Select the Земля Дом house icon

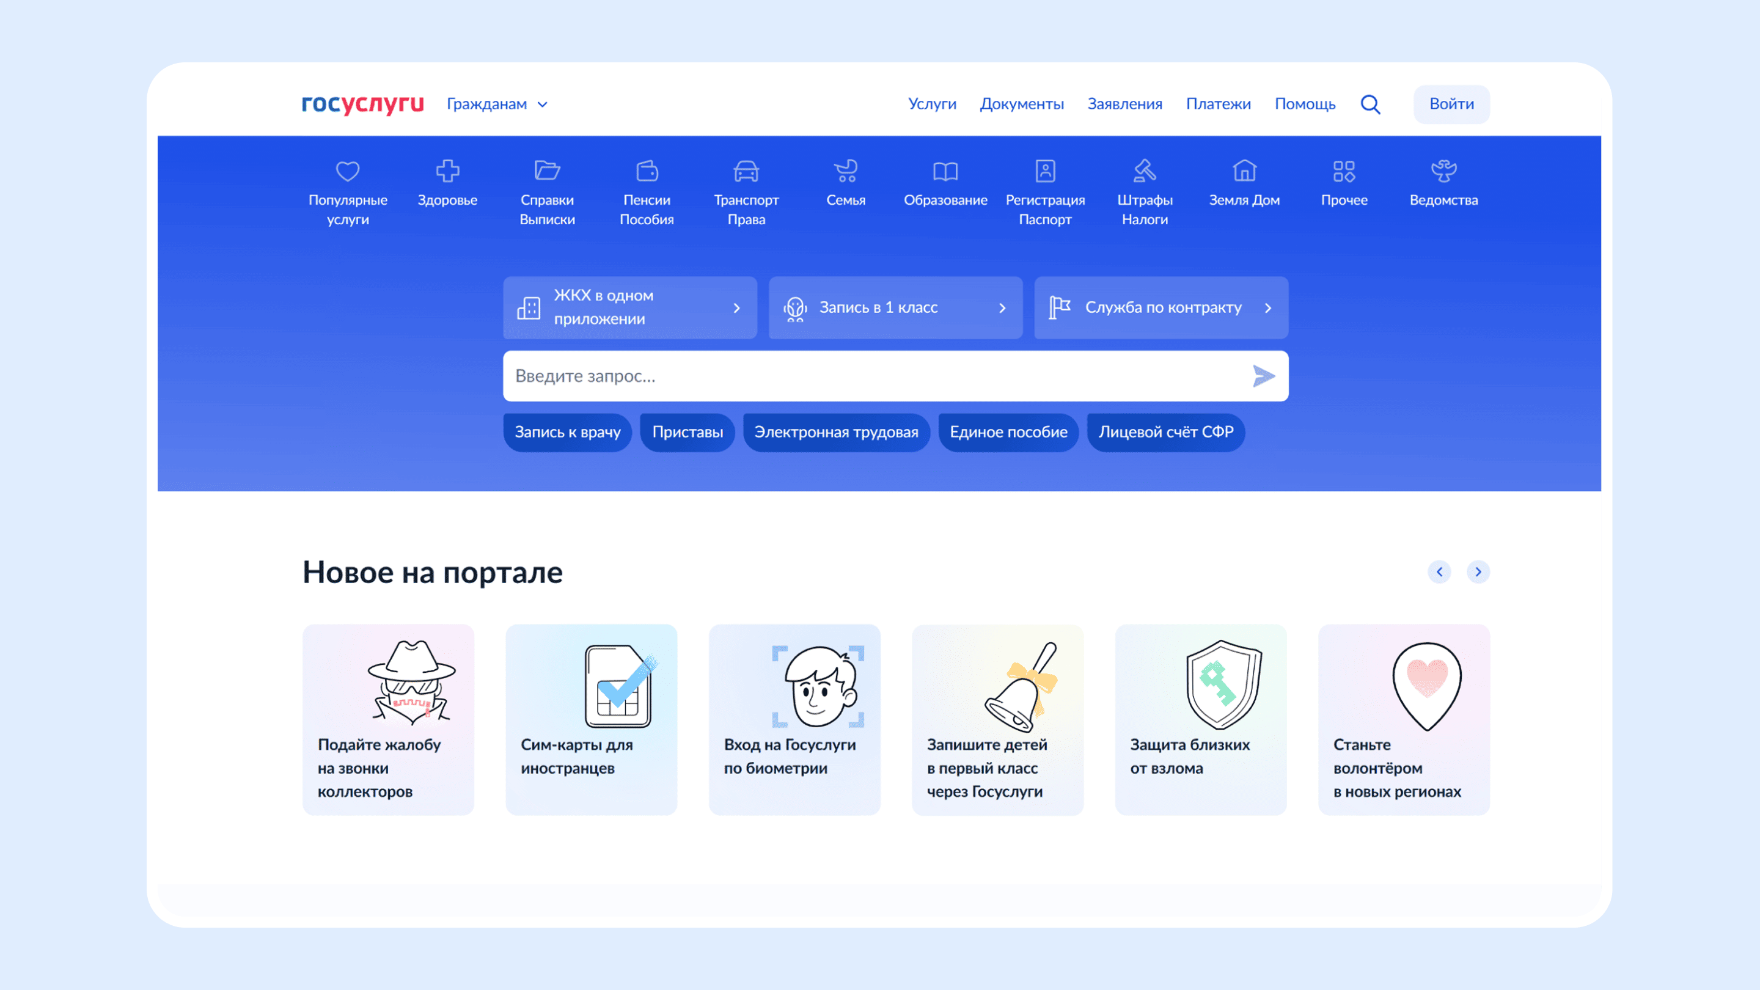(1244, 171)
